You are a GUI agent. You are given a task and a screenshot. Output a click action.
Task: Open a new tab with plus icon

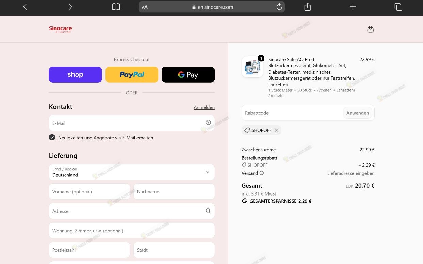point(353,7)
